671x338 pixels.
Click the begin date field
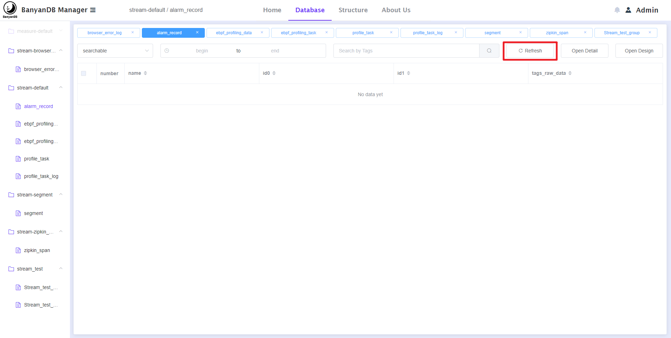pos(202,51)
